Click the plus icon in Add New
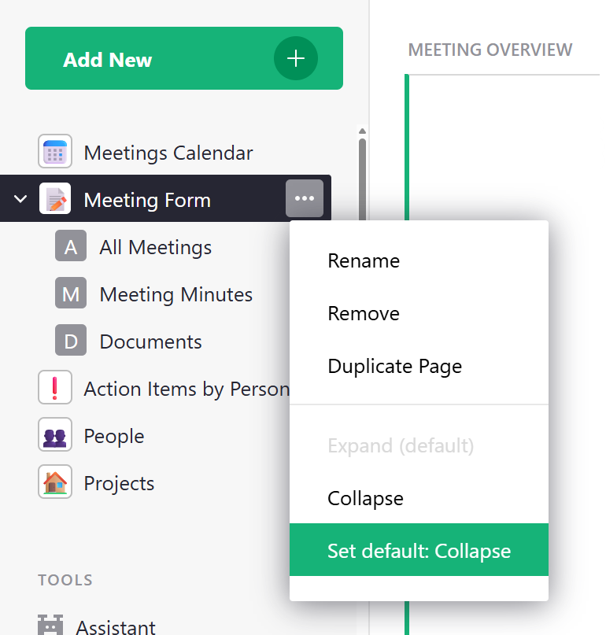This screenshot has height=635, width=606. 295,59
